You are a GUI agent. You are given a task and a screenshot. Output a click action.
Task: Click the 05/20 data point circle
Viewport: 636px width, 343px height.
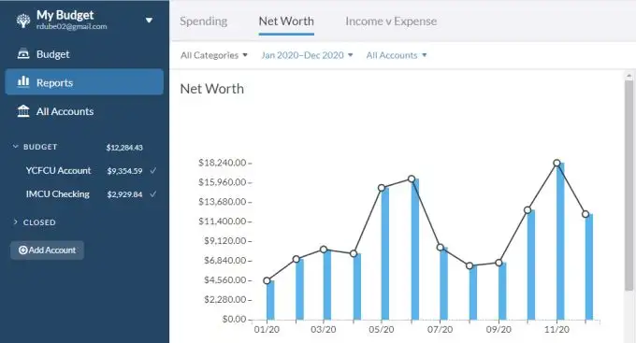coord(382,188)
